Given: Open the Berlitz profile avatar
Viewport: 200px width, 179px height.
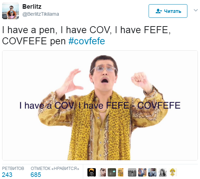Looking at the screenshot, I should pos(10,11).
